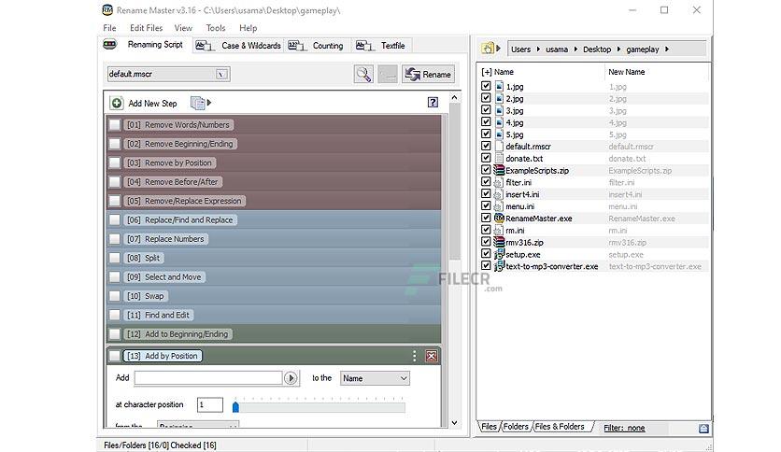Select the filter.ini file icon
This screenshot has height=452, width=781.
pyautogui.click(x=498, y=183)
